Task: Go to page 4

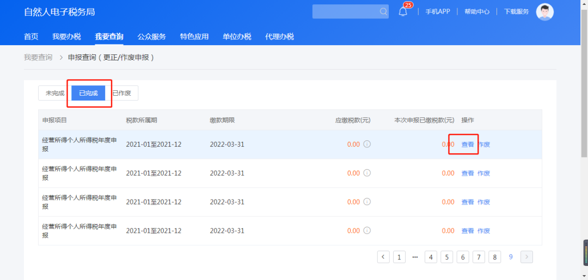Action: coord(431,257)
